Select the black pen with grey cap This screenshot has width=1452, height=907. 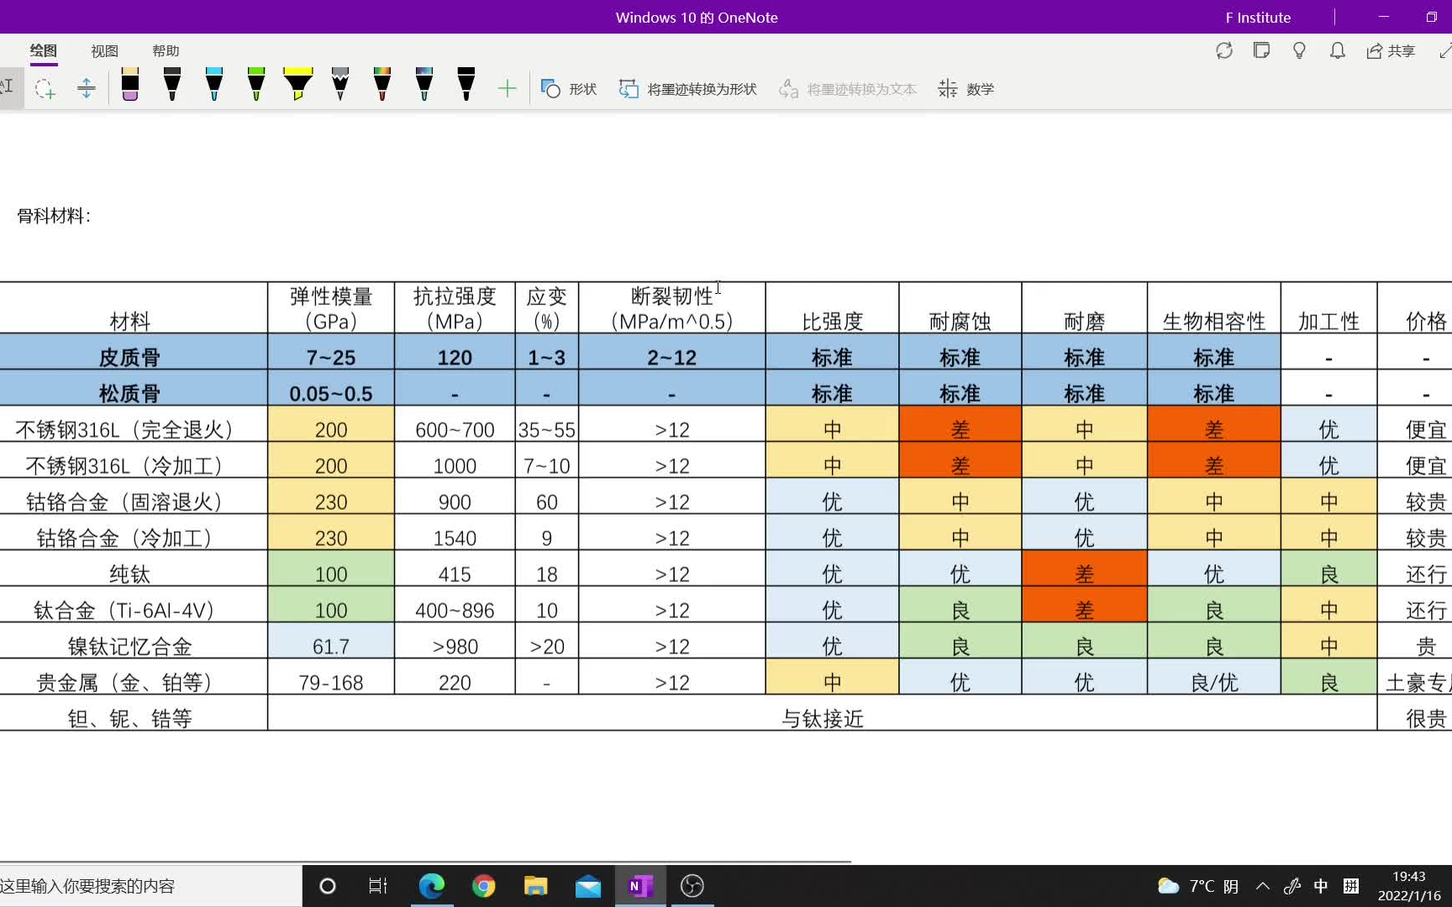172,84
